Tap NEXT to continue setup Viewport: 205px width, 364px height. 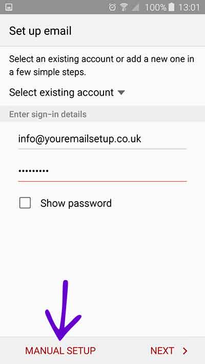point(169,351)
